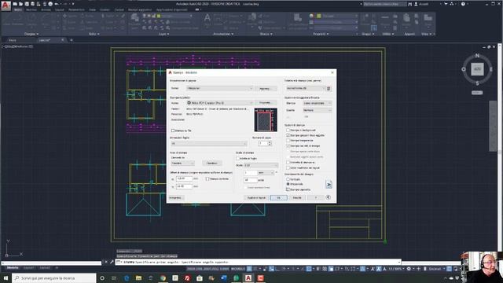Image resolution: width=503 pixels, height=283 pixels.
Task: Open the shaded viewport Stampa ombr dropdown
Action: click(x=318, y=103)
